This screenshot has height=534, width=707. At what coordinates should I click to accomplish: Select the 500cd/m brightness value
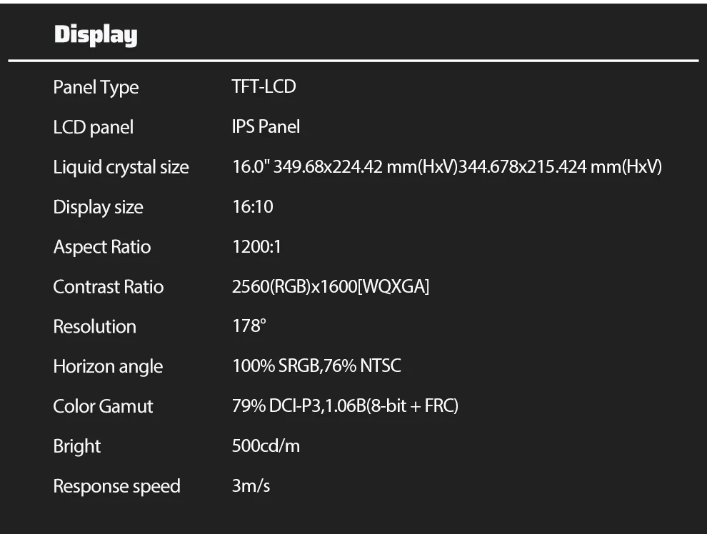click(x=266, y=447)
